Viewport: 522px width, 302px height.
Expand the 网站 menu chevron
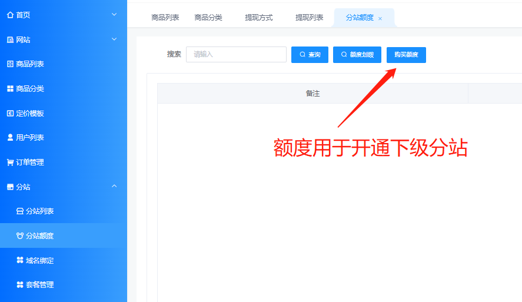click(x=114, y=39)
